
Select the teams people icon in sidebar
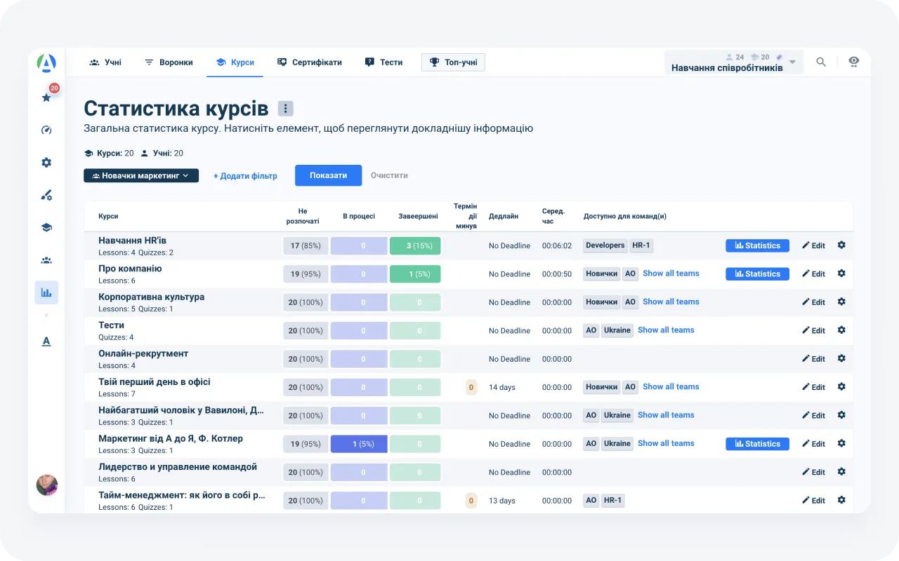46,259
